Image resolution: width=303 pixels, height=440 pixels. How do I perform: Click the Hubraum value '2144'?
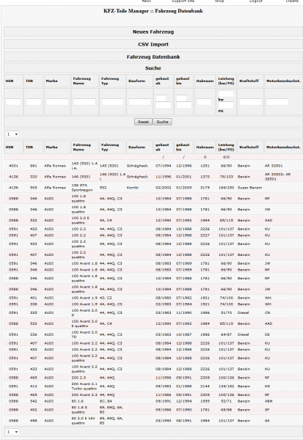click(205, 386)
